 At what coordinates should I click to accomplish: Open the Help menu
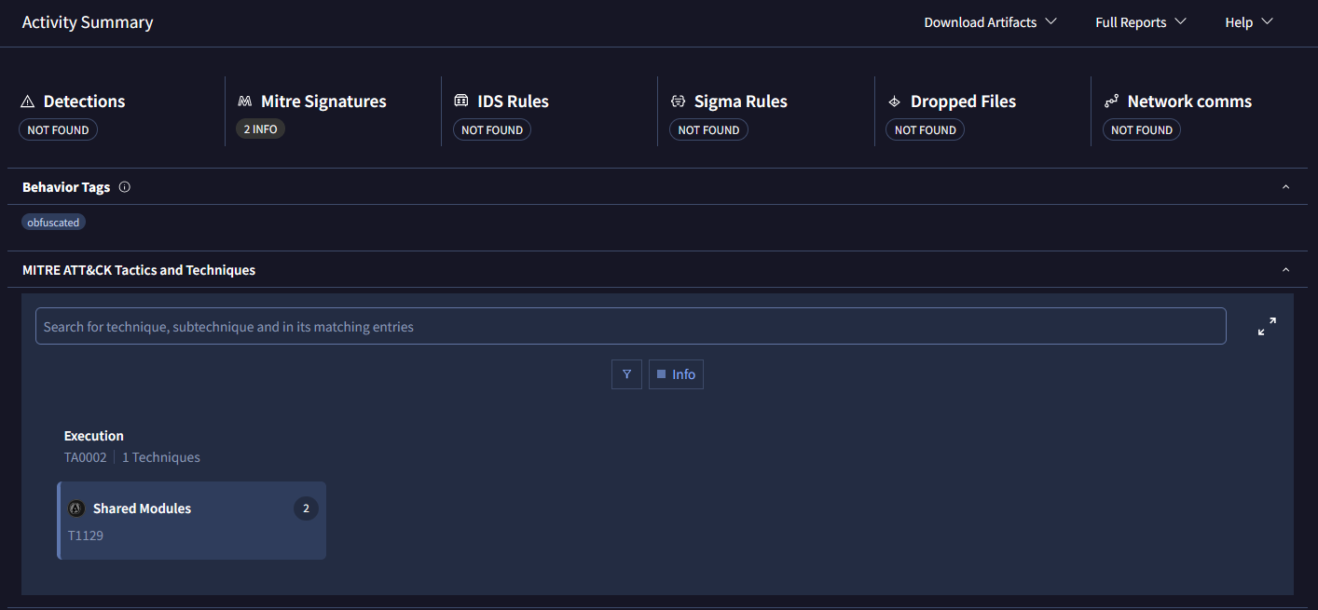pos(1248,22)
